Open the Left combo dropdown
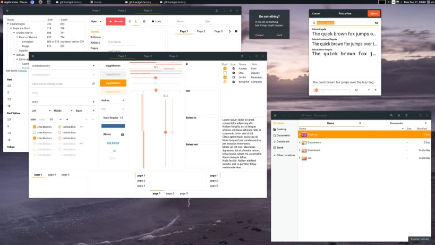 coord(41,111)
